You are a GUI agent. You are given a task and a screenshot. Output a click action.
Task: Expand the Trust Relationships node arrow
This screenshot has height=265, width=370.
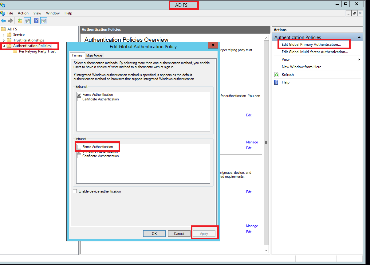pyautogui.click(x=4, y=41)
